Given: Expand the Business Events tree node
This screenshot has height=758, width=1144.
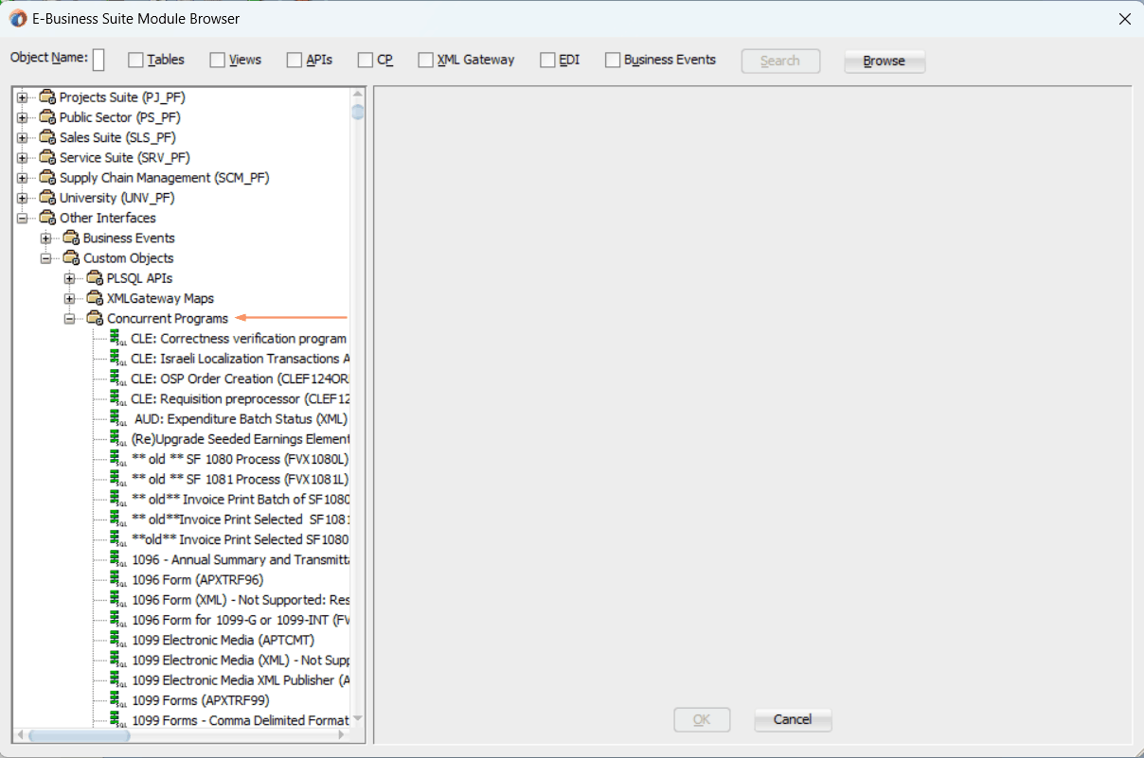Looking at the screenshot, I should (x=45, y=238).
